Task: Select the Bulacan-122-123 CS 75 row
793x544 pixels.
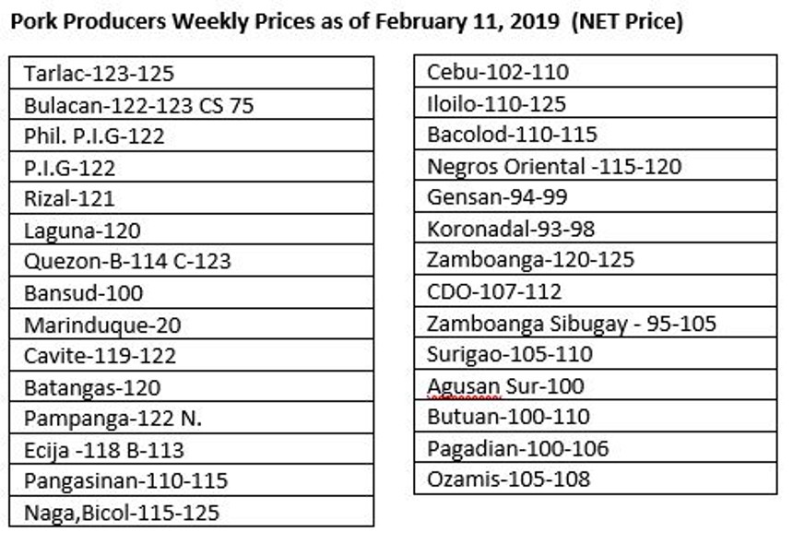Action: click(138, 105)
